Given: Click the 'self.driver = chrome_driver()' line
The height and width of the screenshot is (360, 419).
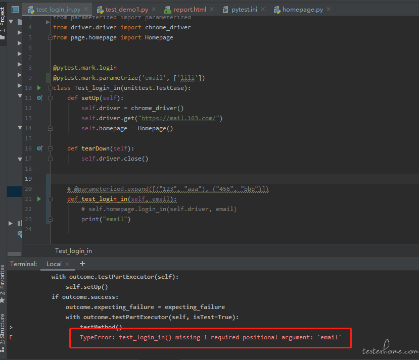Looking at the screenshot, I should click(x=132, y=108).
